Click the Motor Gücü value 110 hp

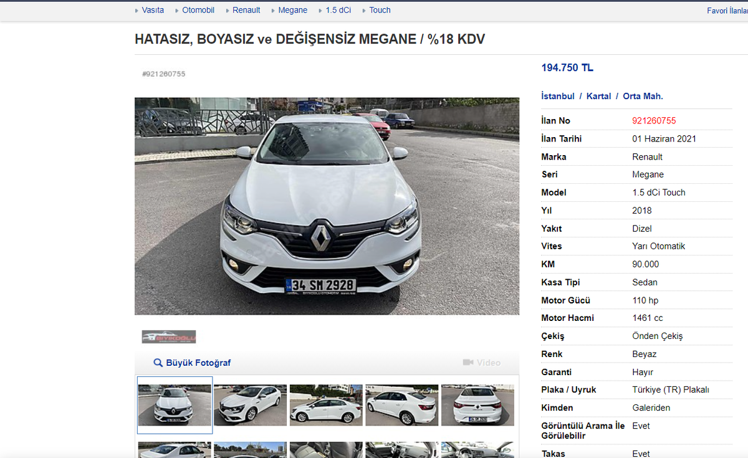[x=645, y=300]
